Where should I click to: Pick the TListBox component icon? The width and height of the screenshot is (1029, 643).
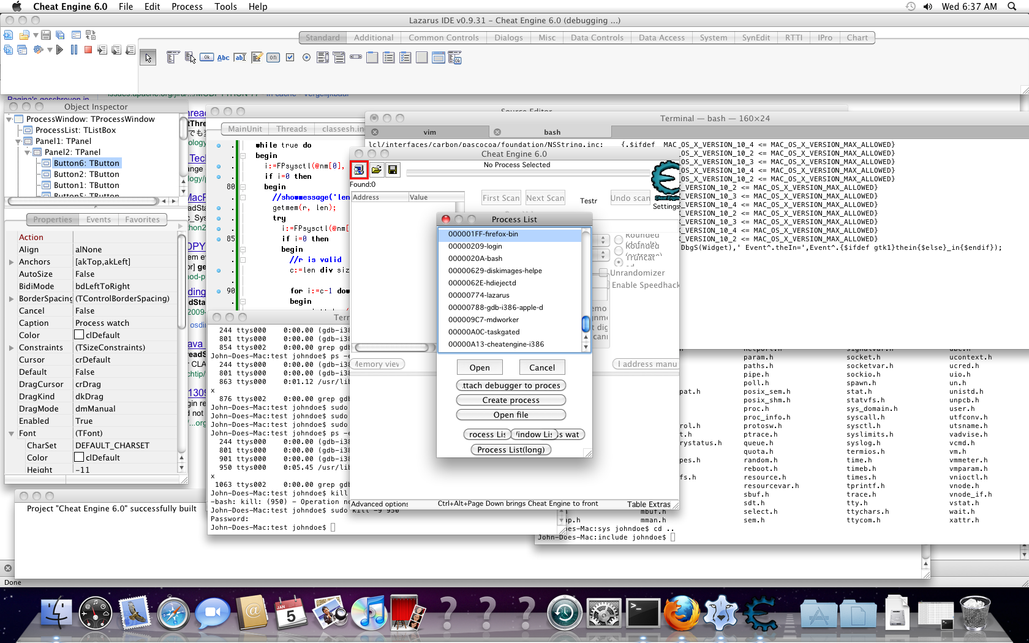point(323,58)
